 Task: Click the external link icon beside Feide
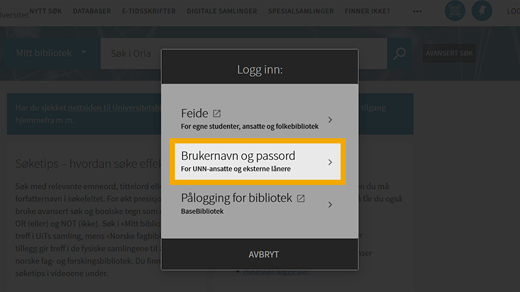(x=217, y=114)
